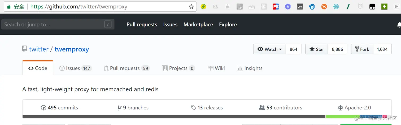Open Explore in top navigation
The width and height of the screenshot is (401, 125).
click(228, 24)
